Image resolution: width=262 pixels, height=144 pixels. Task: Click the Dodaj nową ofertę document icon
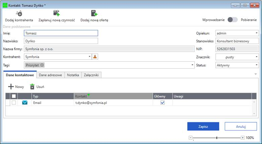(94, 13)
